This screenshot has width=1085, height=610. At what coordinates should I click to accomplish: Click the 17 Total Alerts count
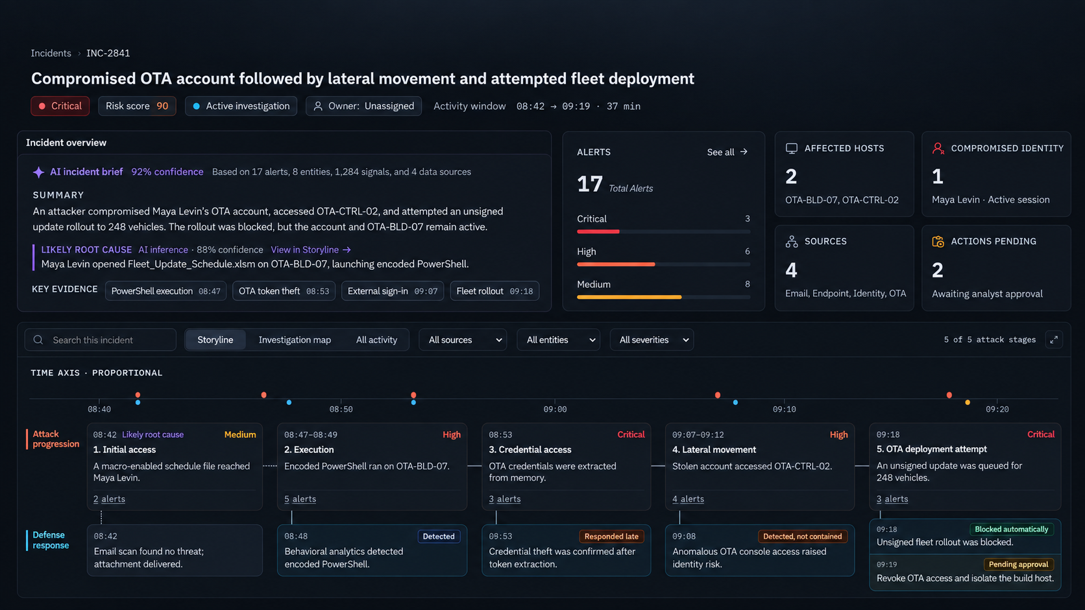tap(615, 185)
